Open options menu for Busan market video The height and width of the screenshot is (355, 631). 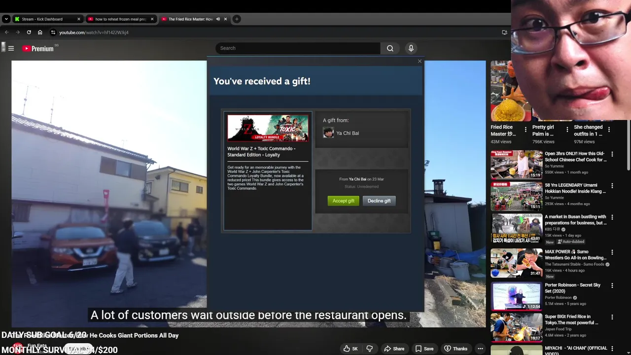[x=612, y=217]
